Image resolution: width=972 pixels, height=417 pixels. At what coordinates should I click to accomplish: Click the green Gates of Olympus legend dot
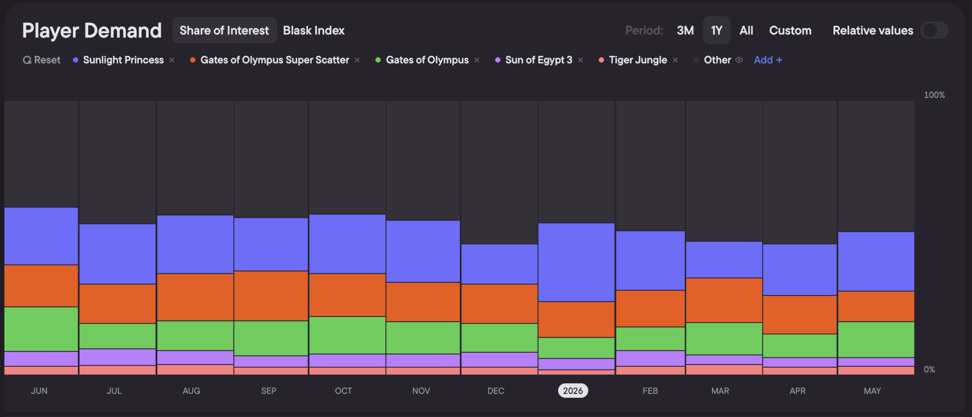(x=378, y=60)
